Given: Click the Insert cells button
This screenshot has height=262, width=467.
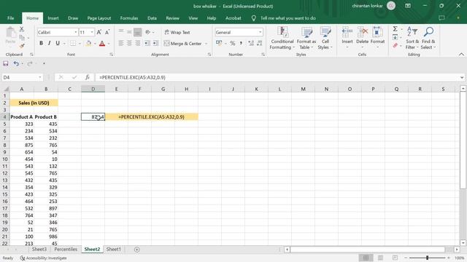Looking at the screenshot, I should pyautogui.click(x=347, y=38).
